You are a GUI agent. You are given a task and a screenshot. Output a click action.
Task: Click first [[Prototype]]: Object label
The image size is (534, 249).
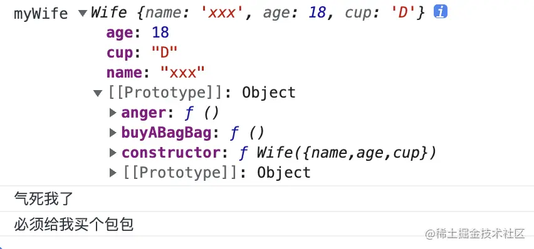tap(202, 93)
